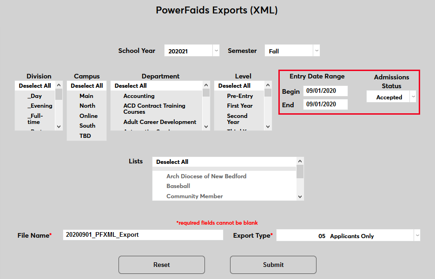Click Deselect All above the Division list
The height and width of the screenshot is (279, 435).
pyautogui.click(x=35, y=85)
